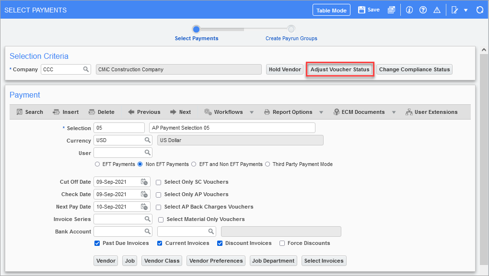Enable Force Discounts checkbox
Viewport: 489px width, 276px height.
tap(282, 243)
